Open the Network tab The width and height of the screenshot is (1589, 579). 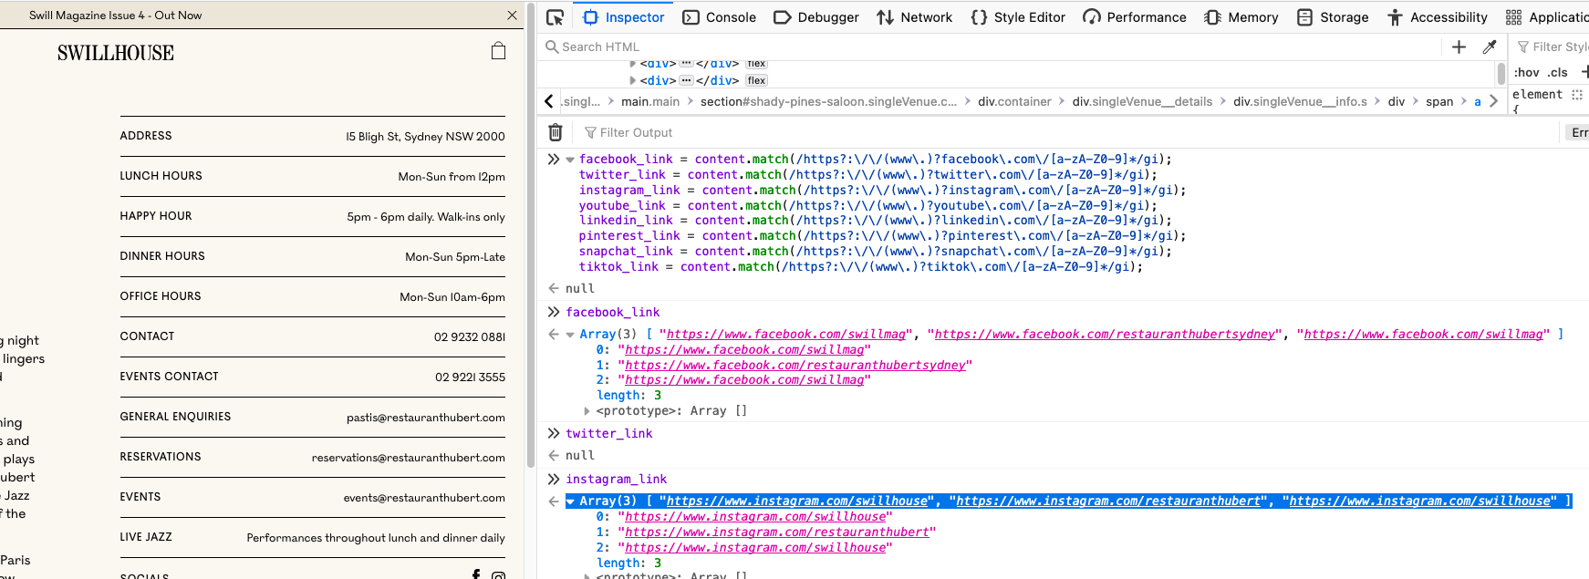(914, 17)
